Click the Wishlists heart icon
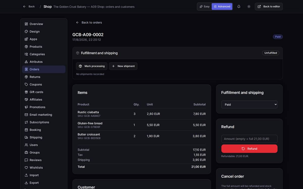 (x=26, y=168)
